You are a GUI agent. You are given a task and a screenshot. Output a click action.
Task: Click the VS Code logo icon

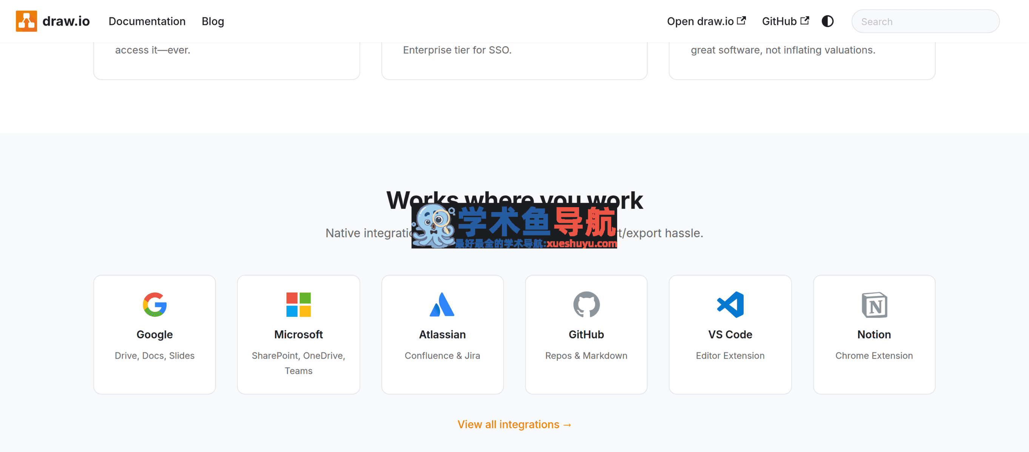730,304
